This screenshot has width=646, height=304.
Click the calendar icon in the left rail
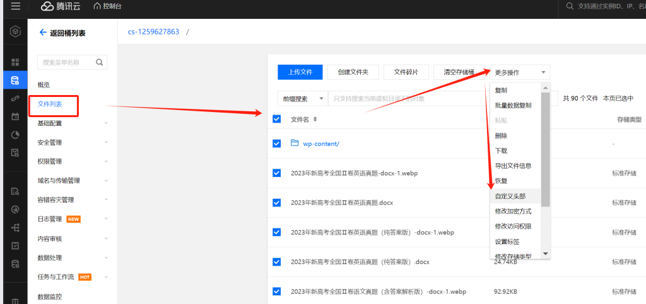[15, 116]
